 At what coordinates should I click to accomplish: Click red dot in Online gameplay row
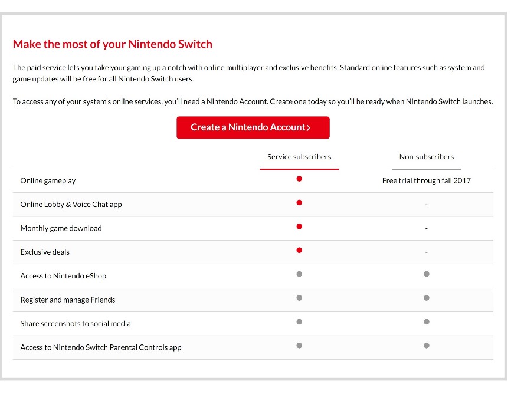[x=299, y=179]
